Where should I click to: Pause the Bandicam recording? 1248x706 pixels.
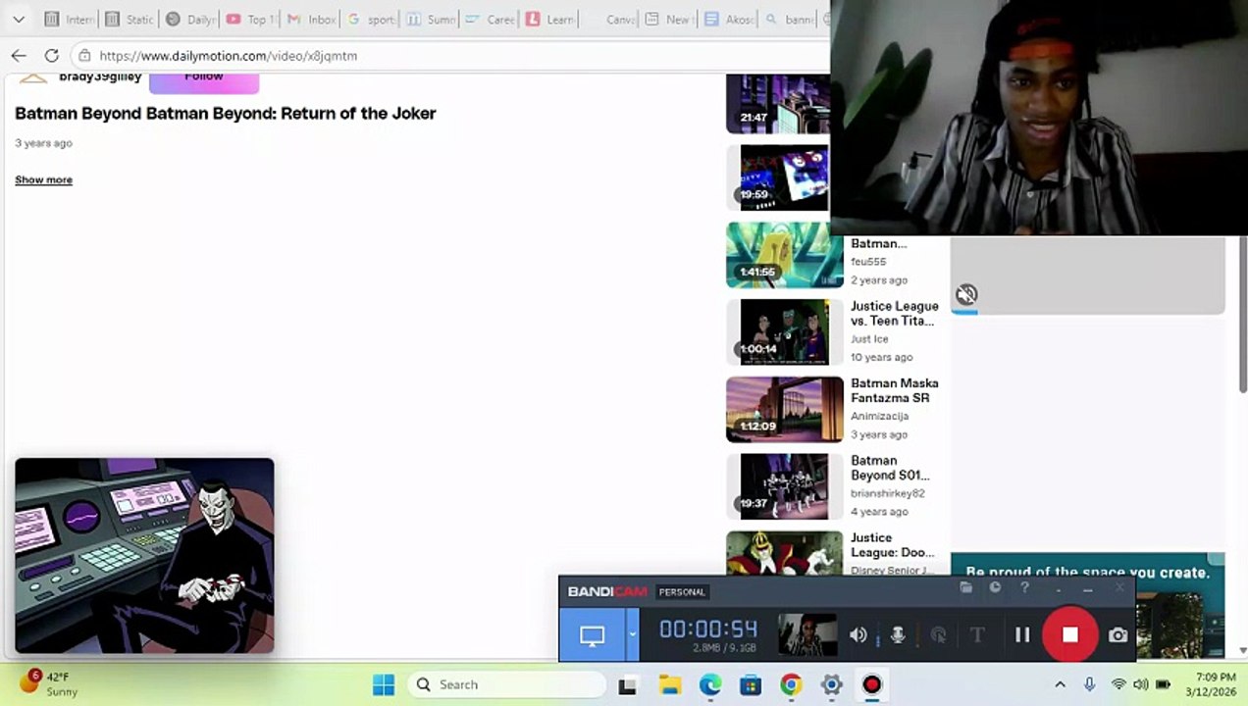click(1022, 635)
